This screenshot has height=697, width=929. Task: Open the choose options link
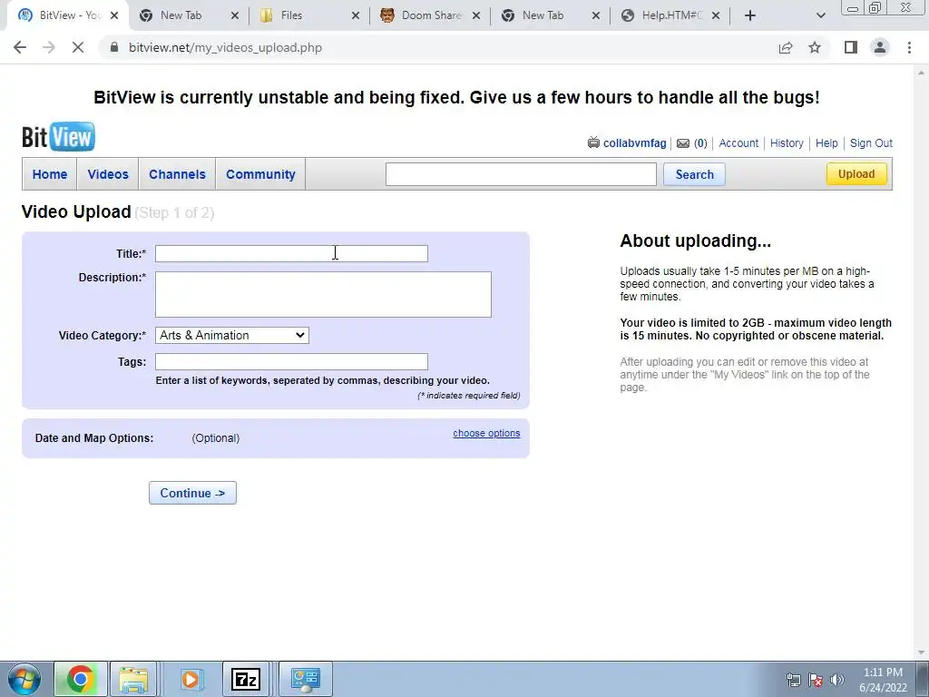(x=486, y=433)
